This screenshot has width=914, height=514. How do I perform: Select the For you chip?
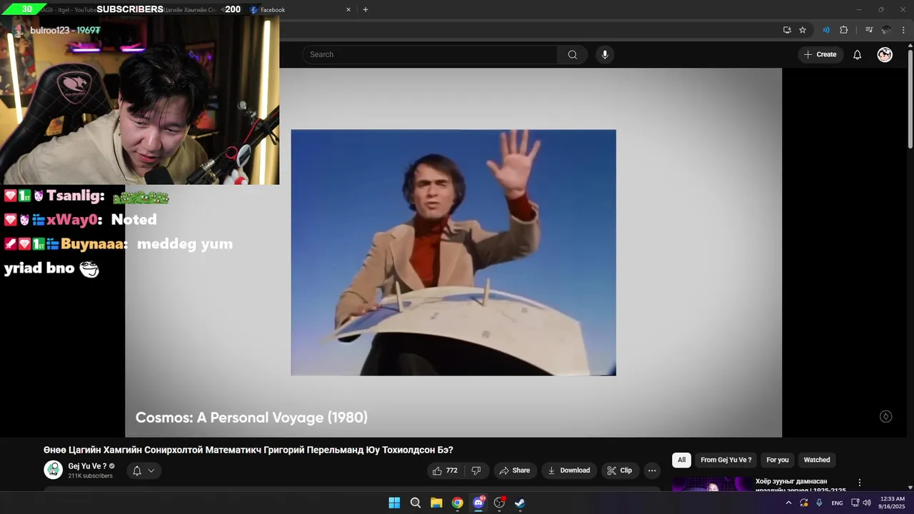coord(778,460)
